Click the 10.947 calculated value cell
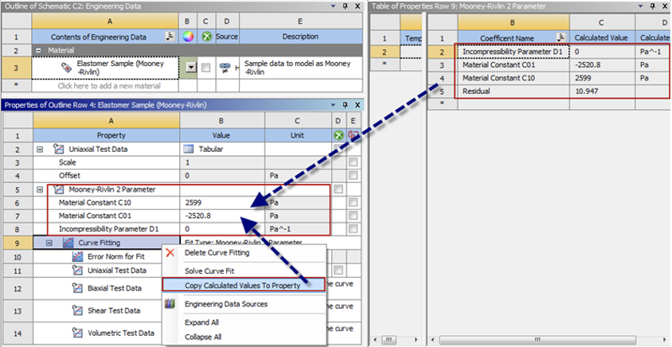The image size is (672, 347). tap(602, 92)
